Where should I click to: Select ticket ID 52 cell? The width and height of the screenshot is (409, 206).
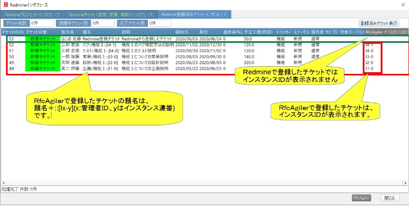pyautogui.click(x=11, y=45)
